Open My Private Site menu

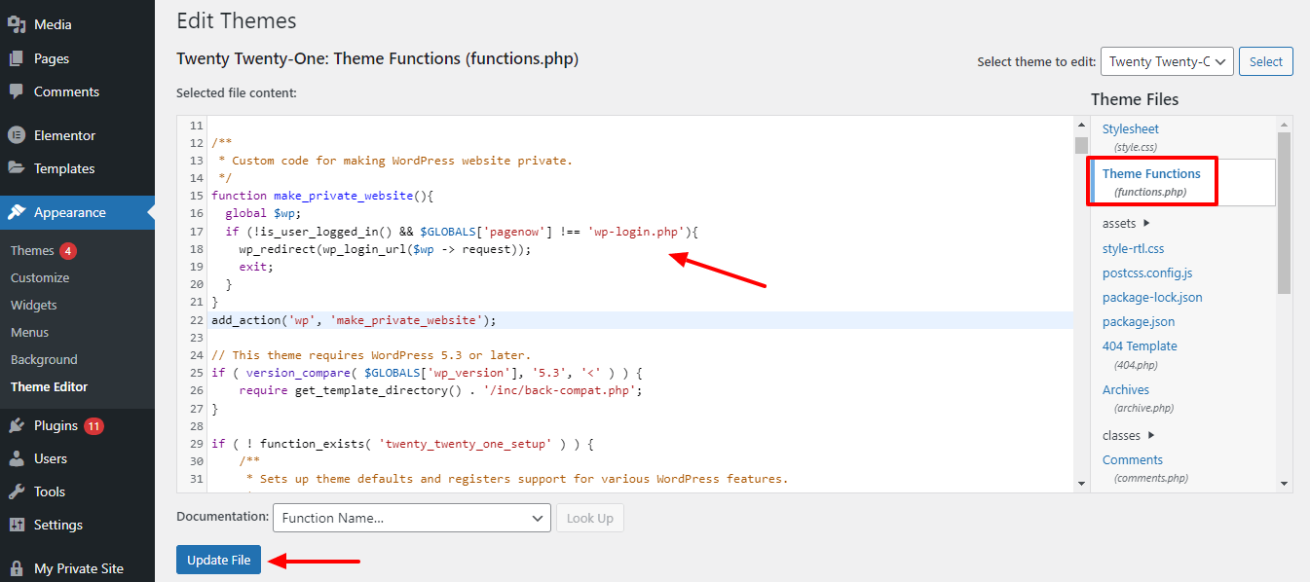point(77,568)
